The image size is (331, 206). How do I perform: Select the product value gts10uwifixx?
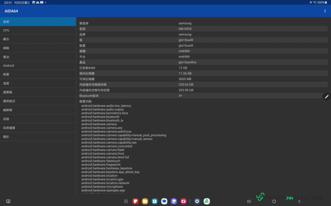pos(187,62)
